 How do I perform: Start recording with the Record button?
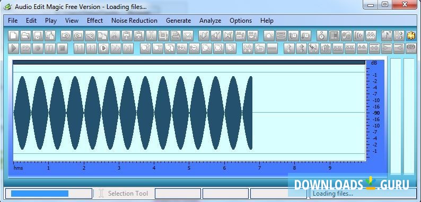[x=38, y=49]
